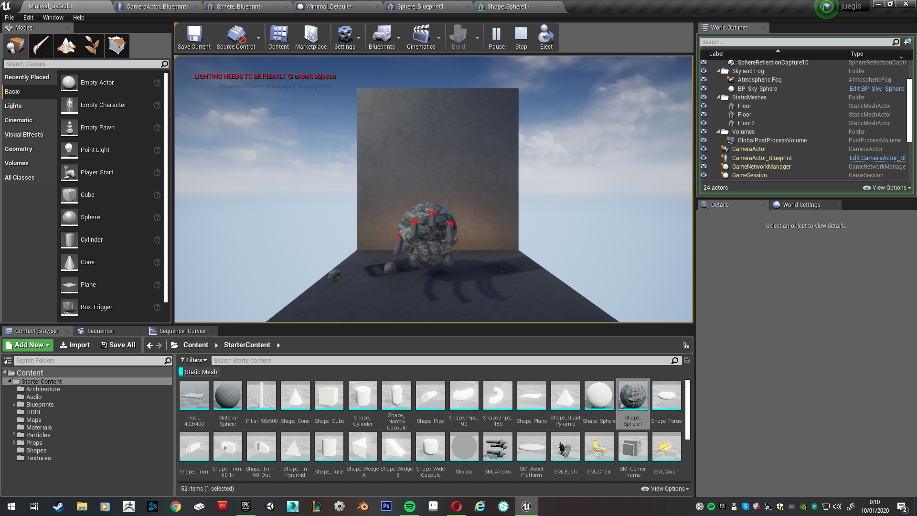The height and width of the screenshot is (516, 917).
Task: Switch to the World Settings tab
Action: coord(801,205)
